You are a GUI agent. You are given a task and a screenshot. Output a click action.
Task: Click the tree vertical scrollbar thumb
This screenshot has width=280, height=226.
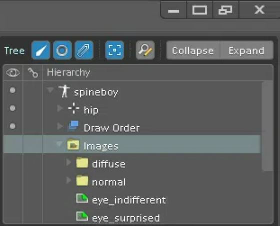[268, 126]
